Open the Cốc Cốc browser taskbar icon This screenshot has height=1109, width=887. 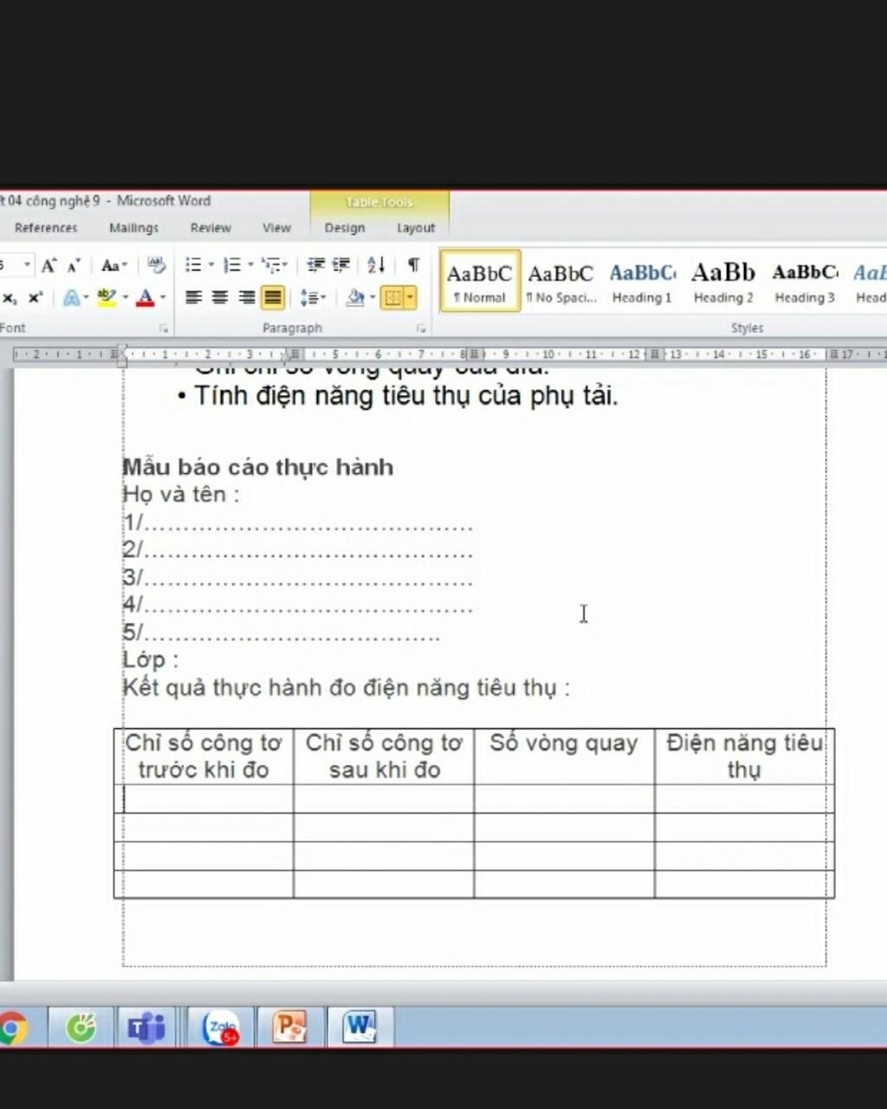[x=81, y=1028]
